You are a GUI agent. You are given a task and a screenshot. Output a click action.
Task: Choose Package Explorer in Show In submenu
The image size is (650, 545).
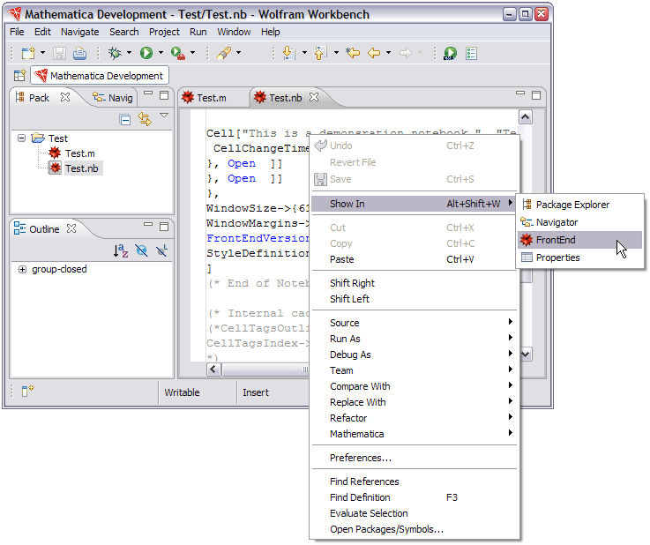coord(579,205)
